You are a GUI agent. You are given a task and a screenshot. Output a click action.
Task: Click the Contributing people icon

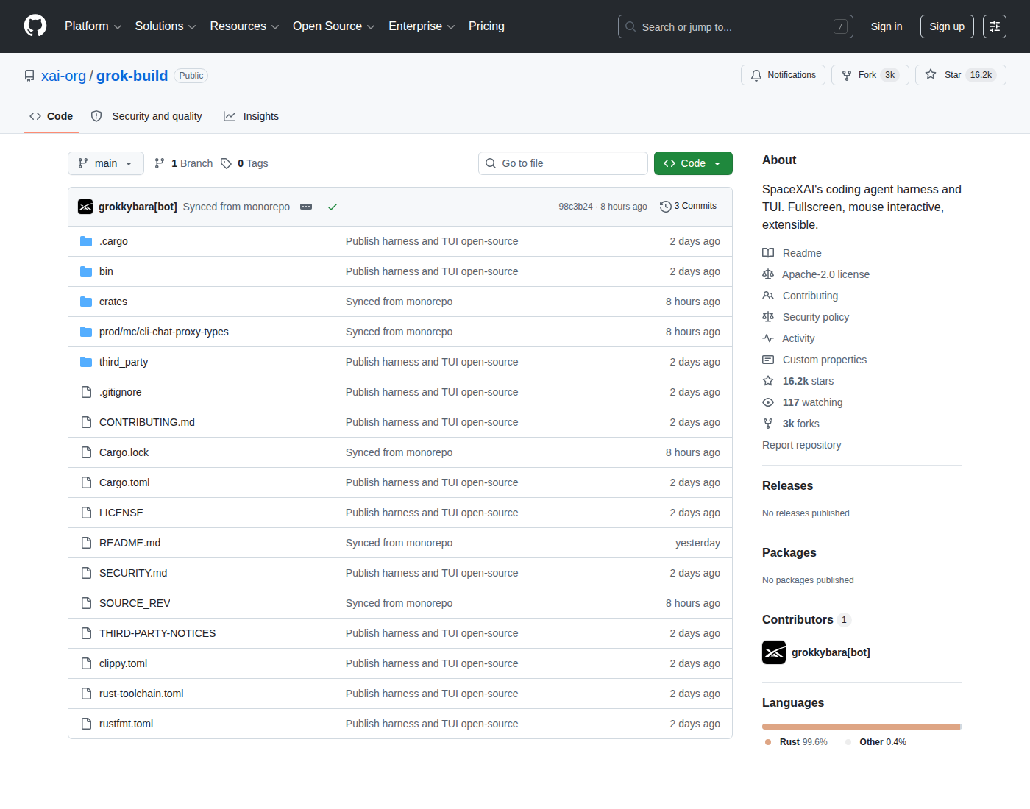click(x=768, y=296)
